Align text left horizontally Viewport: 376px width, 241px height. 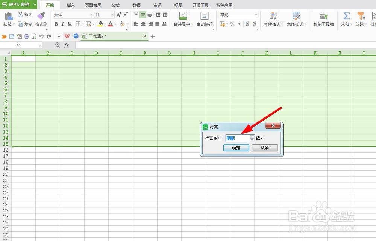[136, 24]
